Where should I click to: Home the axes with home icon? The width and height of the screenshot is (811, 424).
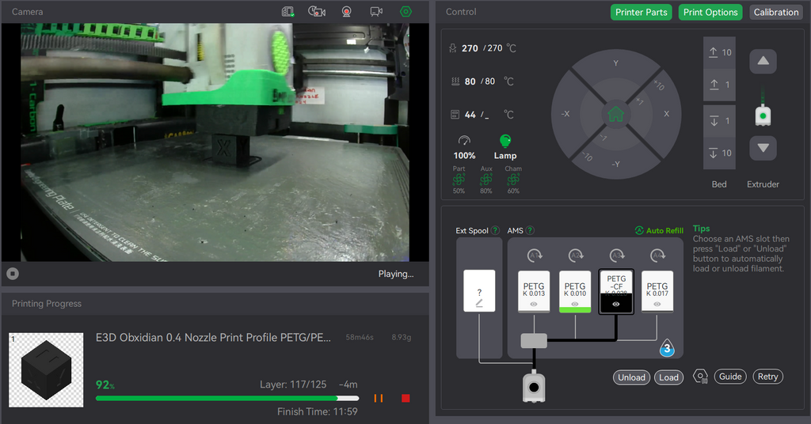[615, 114]
